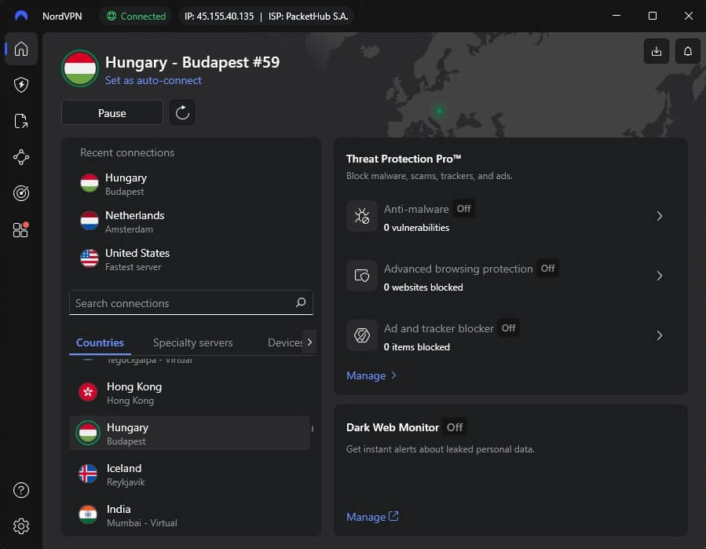Open Manage under Threat Protection Pro
This screenshot has width=706, height=549.
(x=366, y=375)
